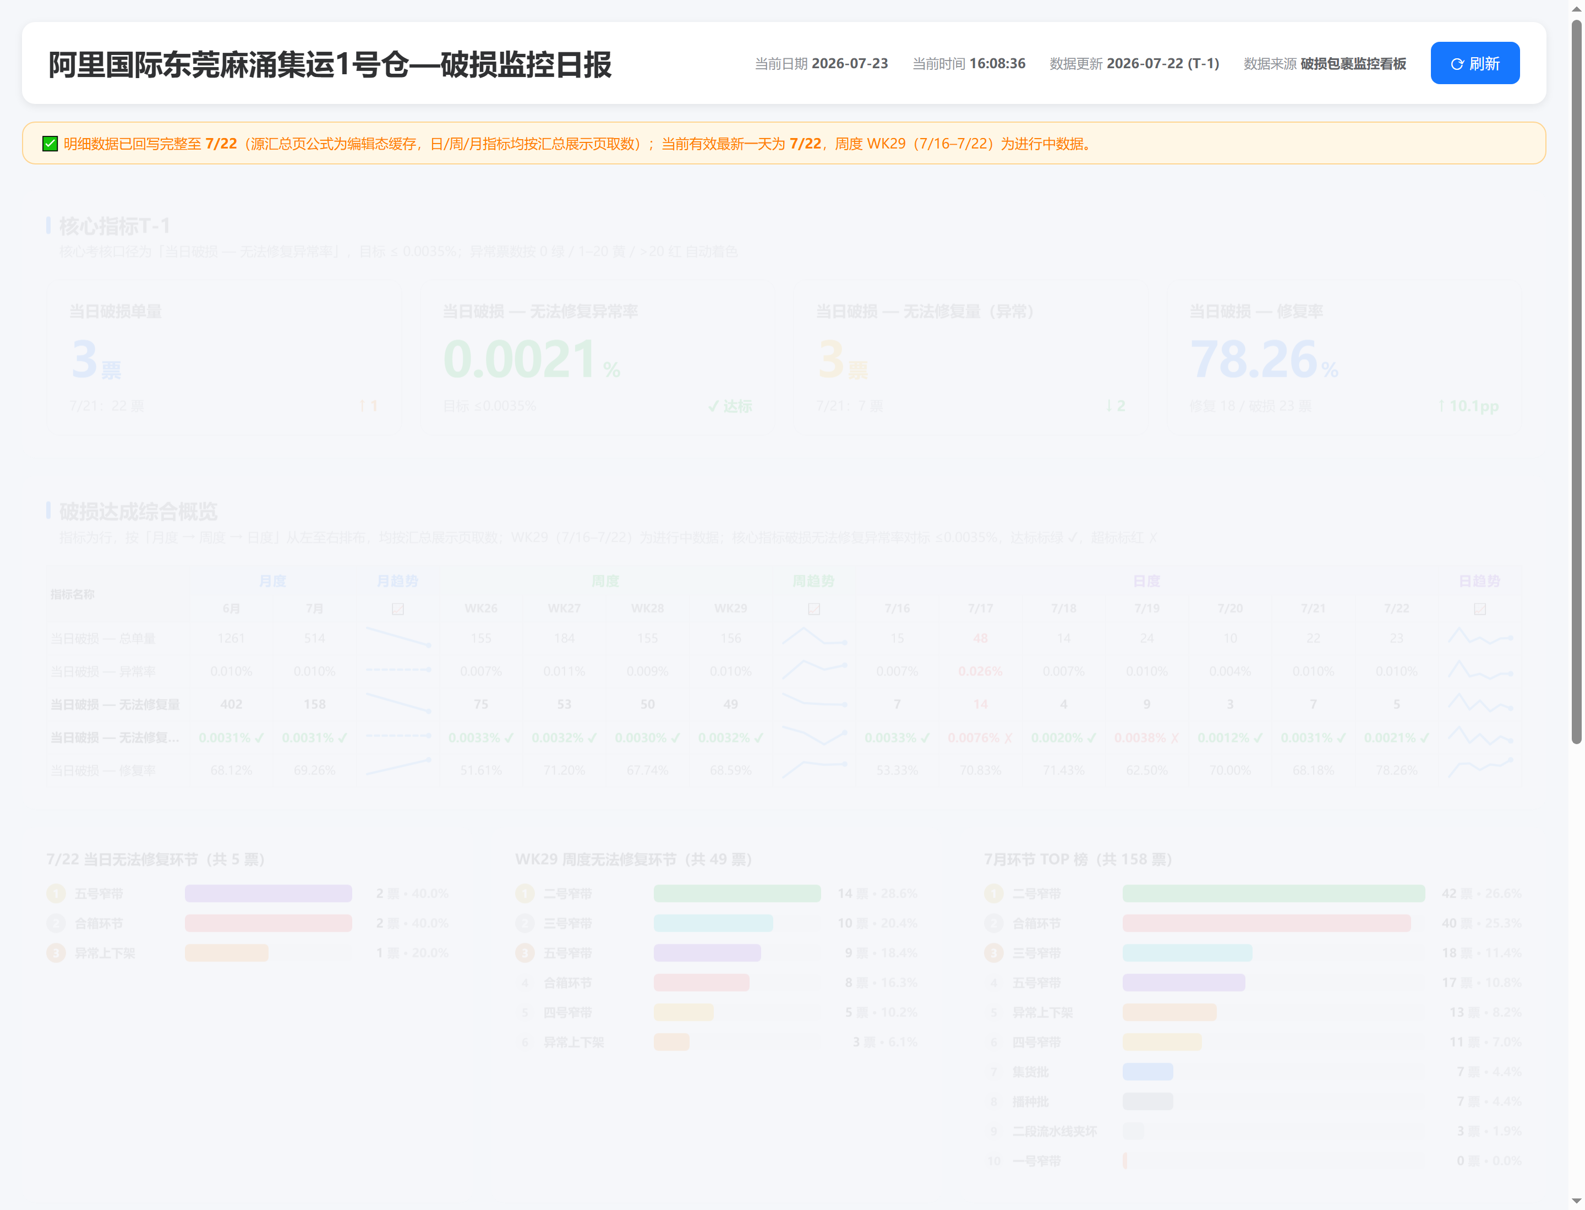Click 四号窄带 in the WK29 list
The height and width of the screenshot is (1210, 1585).
(x=568, y=1013)
